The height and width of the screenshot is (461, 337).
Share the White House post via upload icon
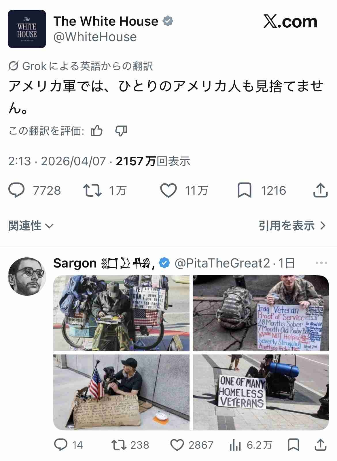320,190
